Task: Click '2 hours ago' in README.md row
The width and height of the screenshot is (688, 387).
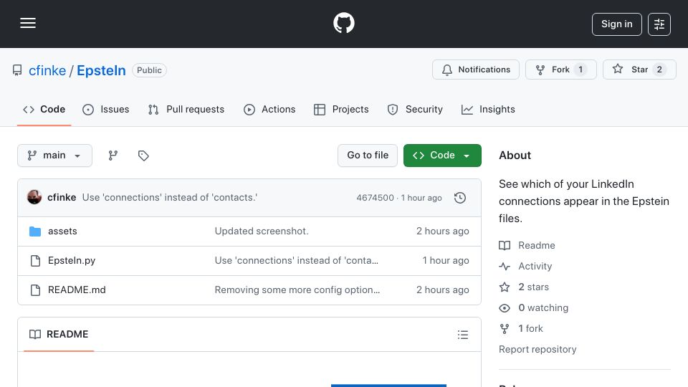Action: (443, 290)
